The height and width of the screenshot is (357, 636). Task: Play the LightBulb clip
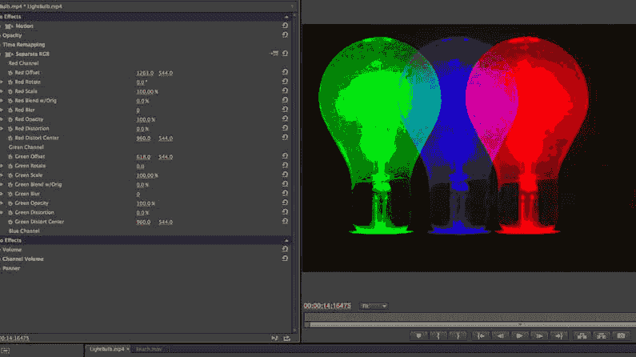point(519,335)
